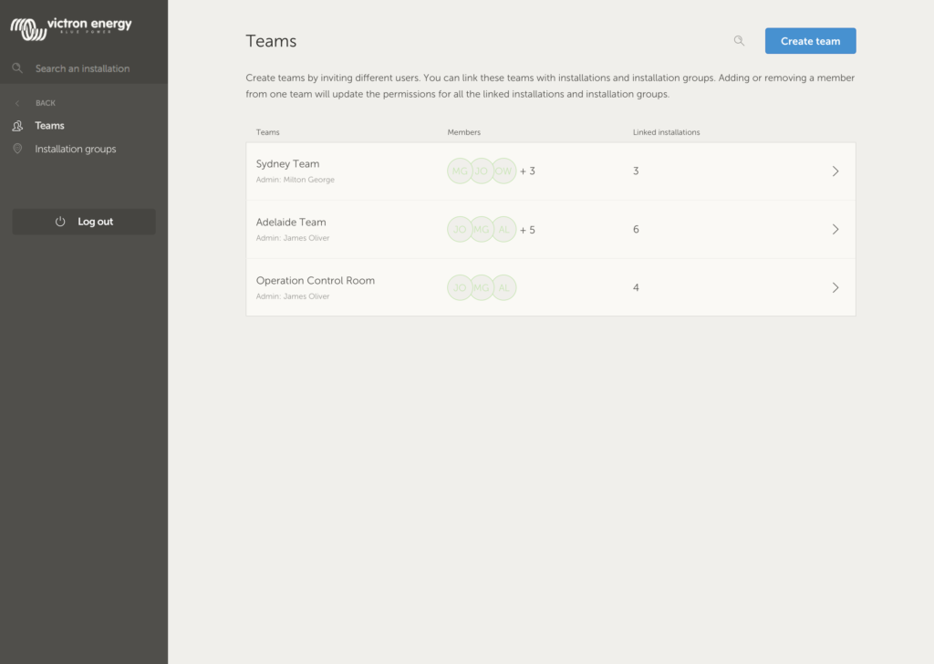
Task: Expand the Sydney Team row chevron
Action: point(835,171)
